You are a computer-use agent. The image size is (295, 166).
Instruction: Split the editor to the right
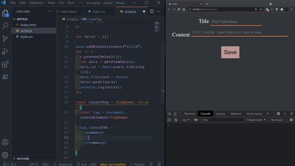tap(152, 12)
